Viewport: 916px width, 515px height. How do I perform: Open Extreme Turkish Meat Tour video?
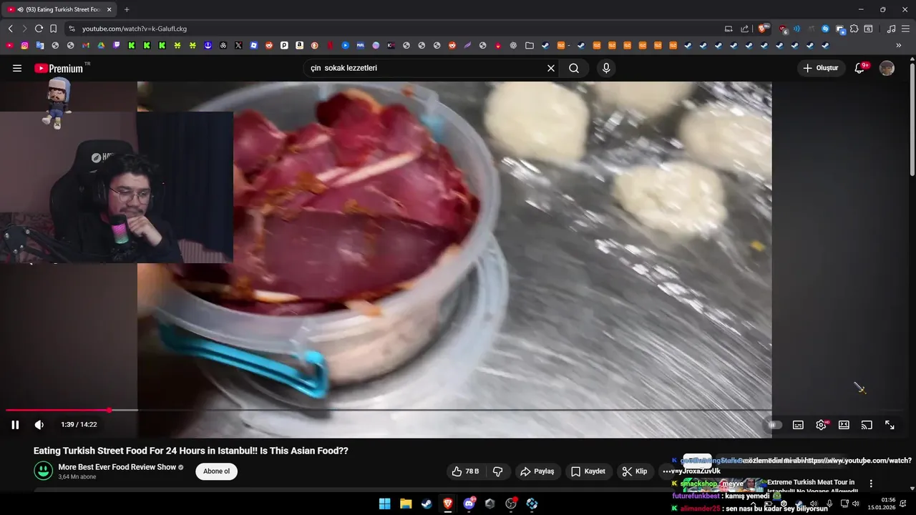812,486
